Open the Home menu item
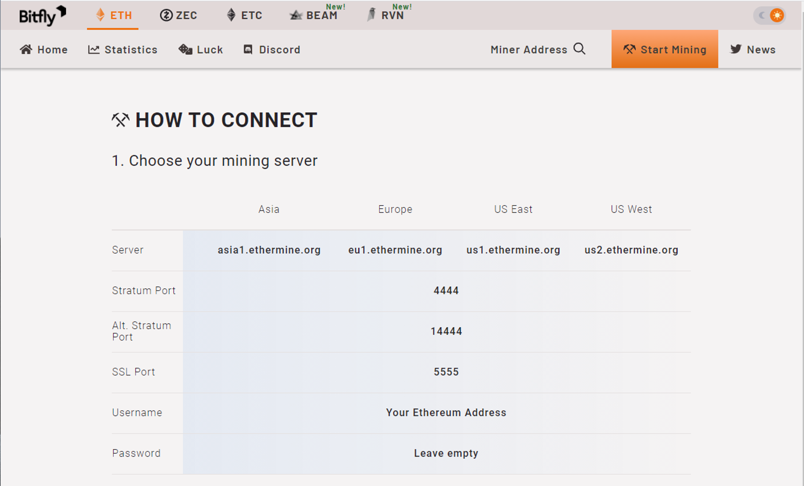Image resolution: width=804 pixels, height=486 pixels. pos(44,49)
